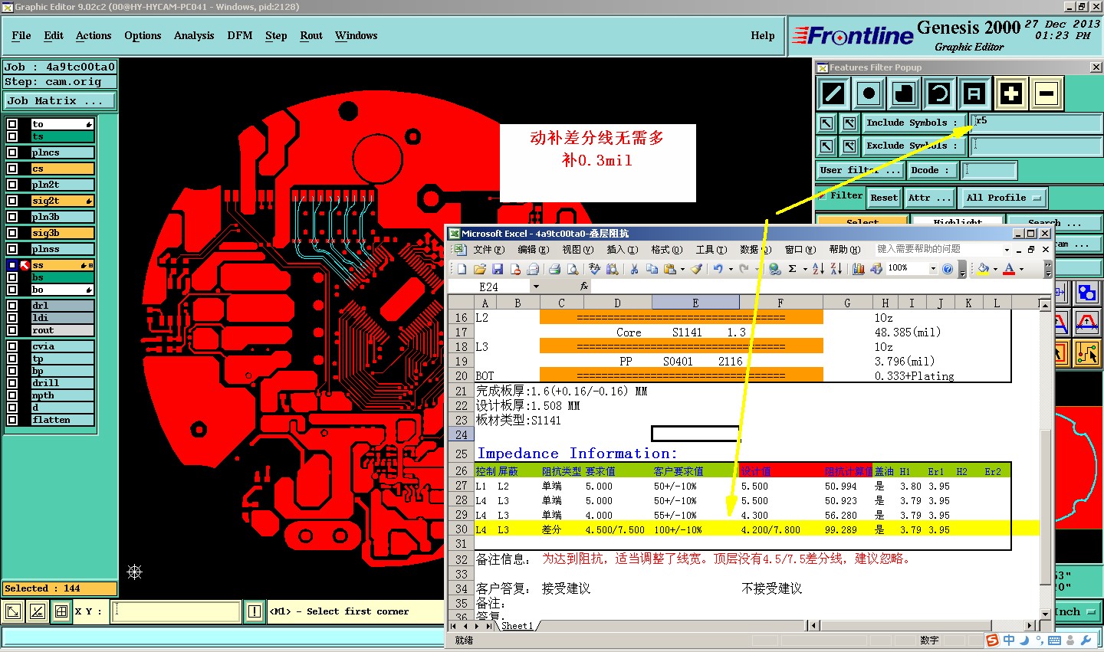The height and width of the screenshot is (652, 1104).
Task: Click pick-arrow icon beside Include Symbols
Action: coord(826,123)
